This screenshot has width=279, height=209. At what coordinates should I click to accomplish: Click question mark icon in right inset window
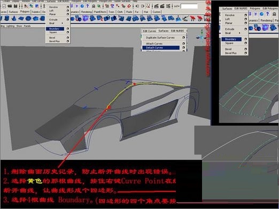coord(267,14)
